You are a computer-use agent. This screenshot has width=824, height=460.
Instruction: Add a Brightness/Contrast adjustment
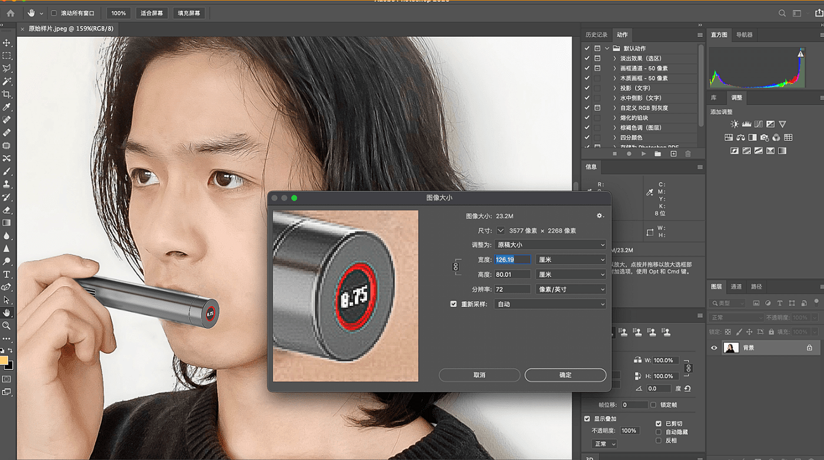(x=734, y=124)
